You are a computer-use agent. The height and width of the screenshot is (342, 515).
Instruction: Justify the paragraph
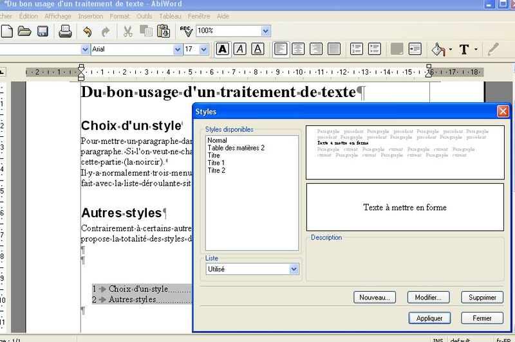334,50
